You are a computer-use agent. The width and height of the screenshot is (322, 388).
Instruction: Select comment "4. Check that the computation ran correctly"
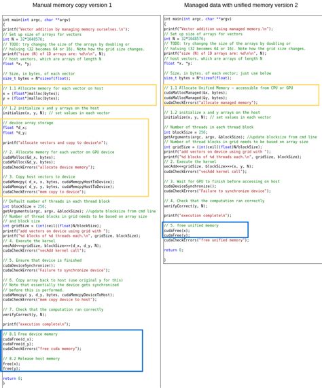(214, 201)
